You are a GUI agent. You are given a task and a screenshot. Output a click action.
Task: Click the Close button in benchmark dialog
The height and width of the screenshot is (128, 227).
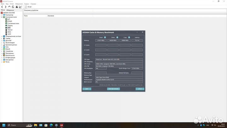click(x=140, y=89)
